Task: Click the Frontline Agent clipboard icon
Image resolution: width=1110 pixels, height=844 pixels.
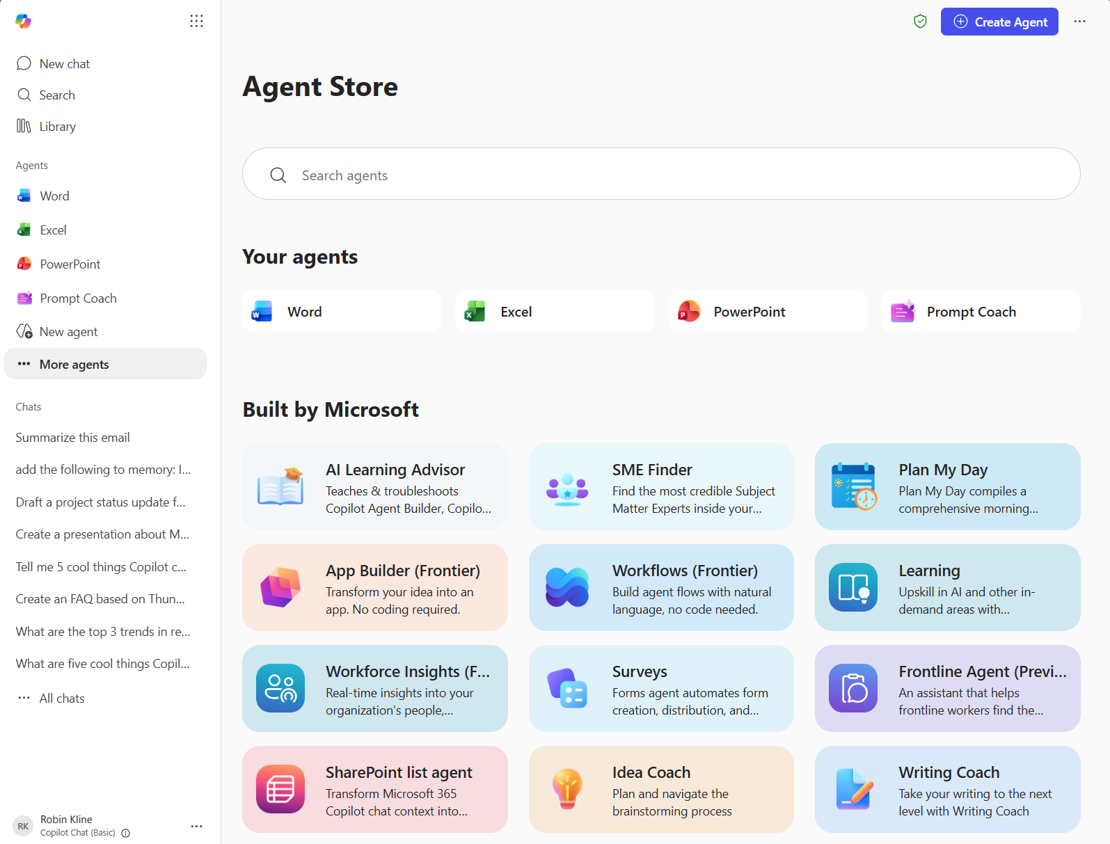Action: click(x=853, y=688)
